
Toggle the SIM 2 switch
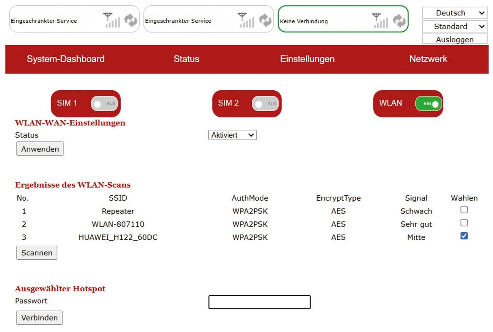(x=265, y=103)
